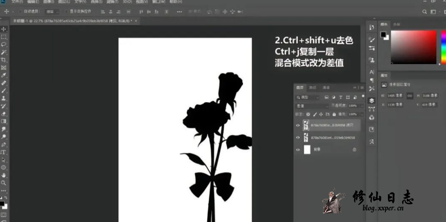This screenshot has height=222, width=446.
Task: Select the Horizontal Type tool
Action: click(x=3, y=152)
